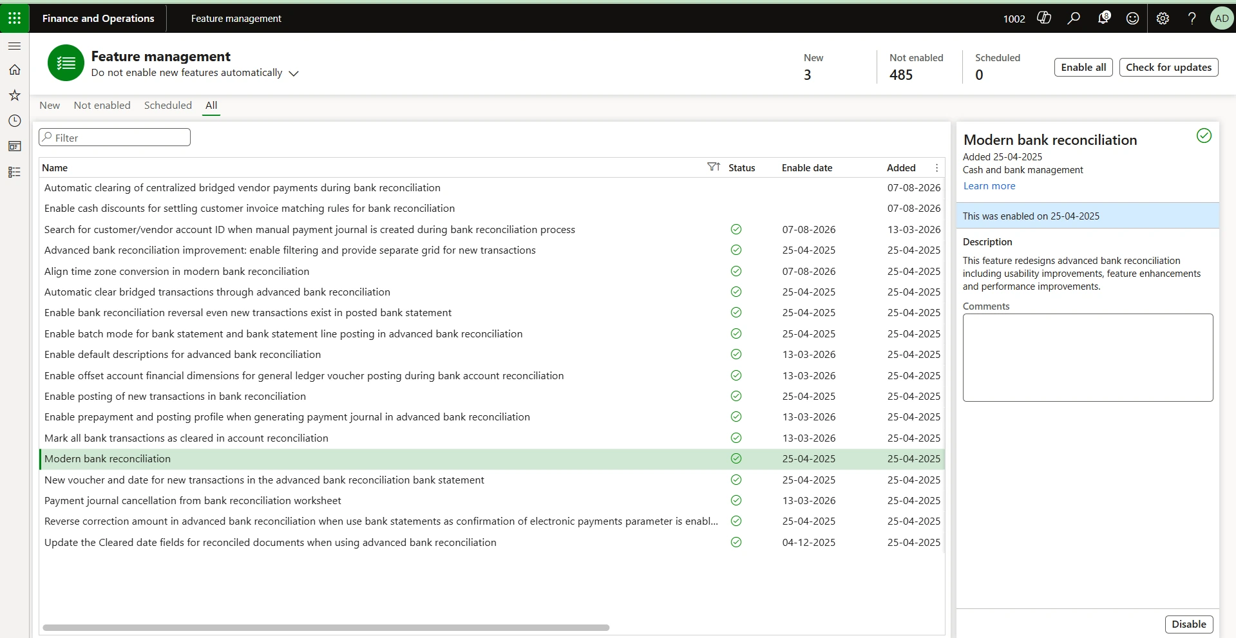Screen dimensions: 1236x638
Task: Select 'Automatic clearing of centralized bridged vendor payments' row
Action: (x=491, y=188)
